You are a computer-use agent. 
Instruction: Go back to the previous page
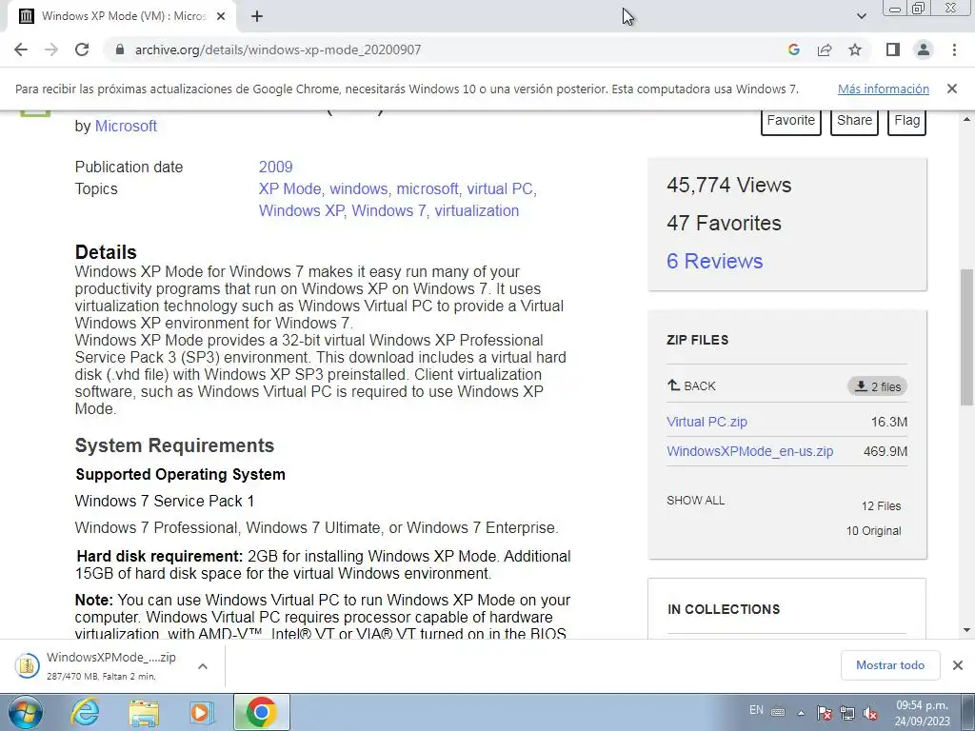pyautogui.click(x=21, y=49)
